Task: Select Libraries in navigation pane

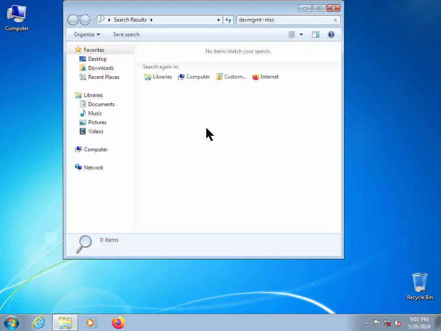Action: 93,95
